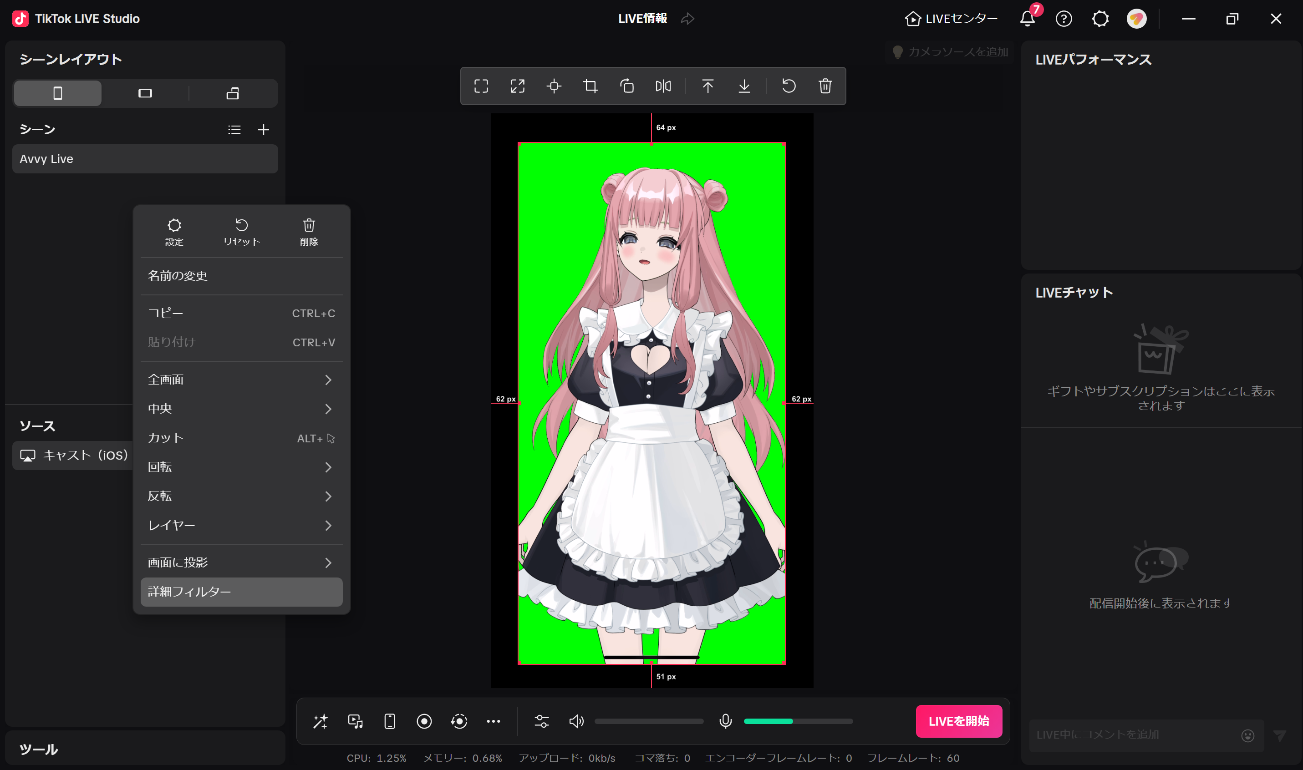The image size is (1303, 770).
Task: Expand the 画面に投影 submenu
Action: tap(241, 563)
